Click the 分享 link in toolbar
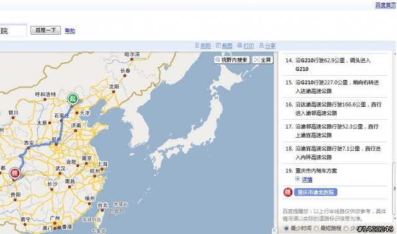The image size is (397, 234). point(270,46)
